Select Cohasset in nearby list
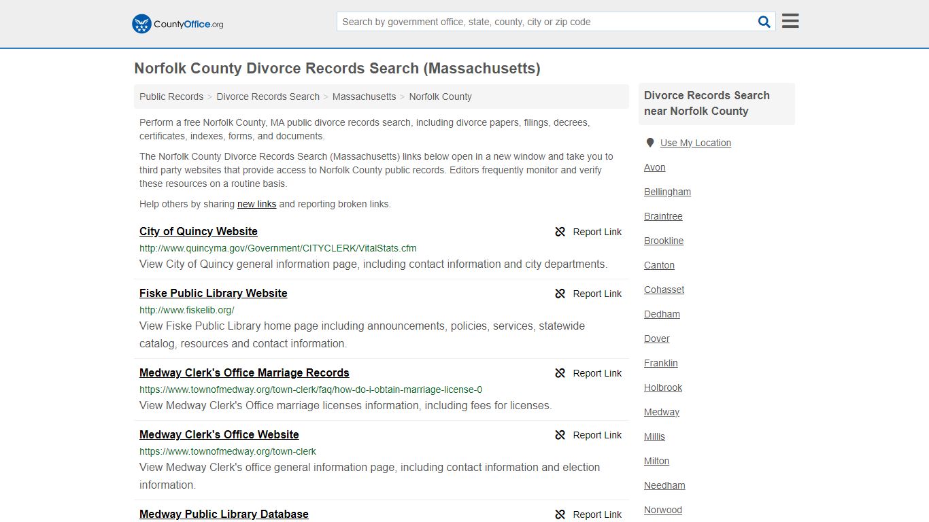929x522 pixels. (x=664, y=290)
